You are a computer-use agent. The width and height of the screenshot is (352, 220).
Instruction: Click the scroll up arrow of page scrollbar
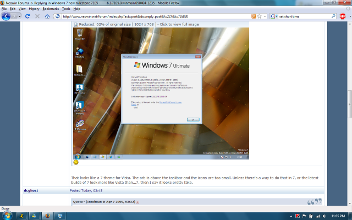[350, 24]
